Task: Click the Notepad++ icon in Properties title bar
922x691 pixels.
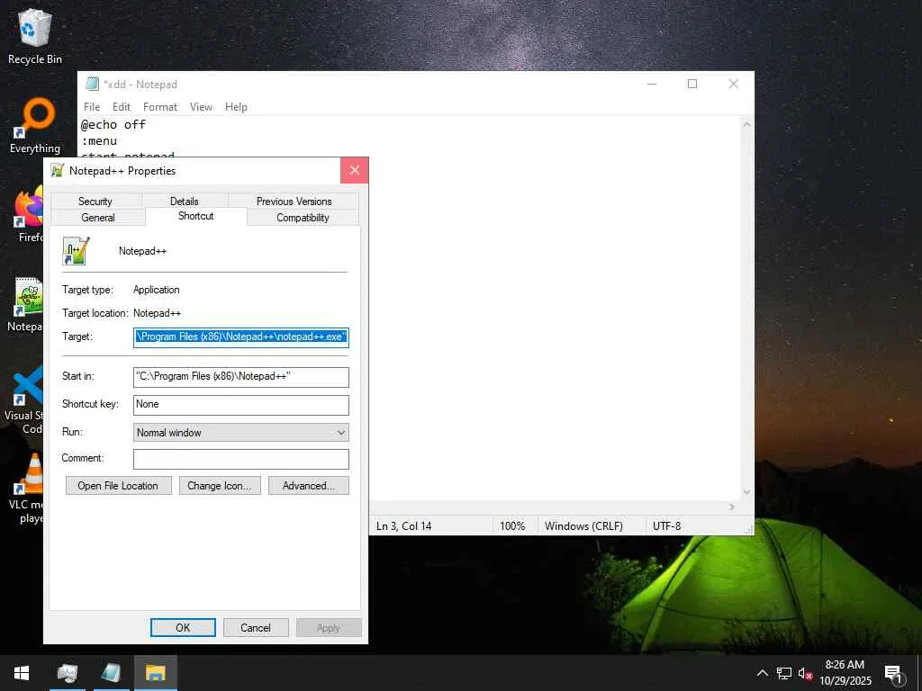Action: point(57,171)
